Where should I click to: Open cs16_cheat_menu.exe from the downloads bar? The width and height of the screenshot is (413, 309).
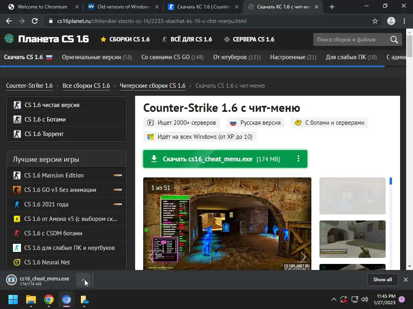40,280
